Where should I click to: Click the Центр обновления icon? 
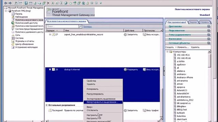click(13, 44)
